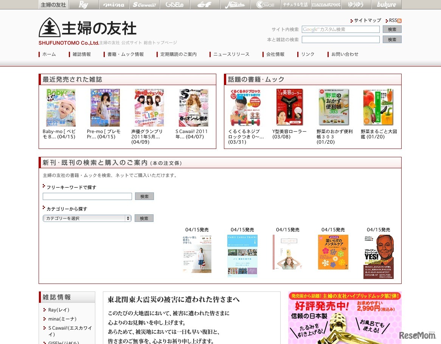441x344 pixels.
Task: Select the 主婦の友社 tab in top bar
Action: pyautogui.click(x=53, y=5)
